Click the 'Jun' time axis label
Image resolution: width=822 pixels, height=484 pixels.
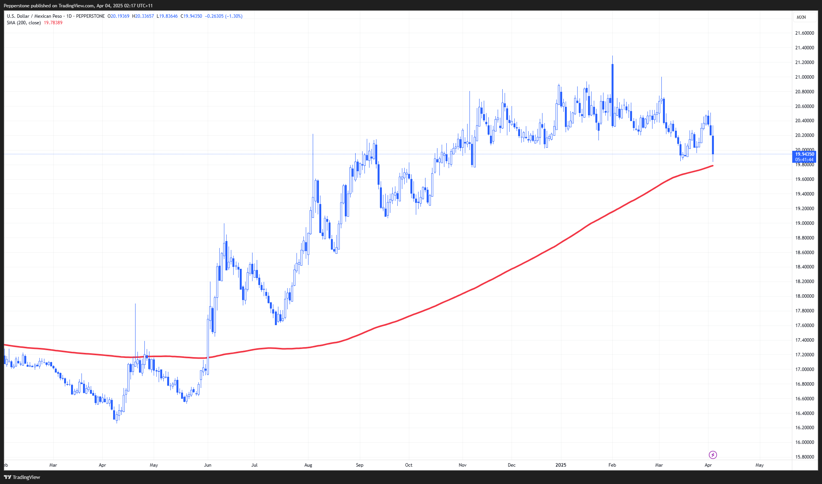pos(208,465)
